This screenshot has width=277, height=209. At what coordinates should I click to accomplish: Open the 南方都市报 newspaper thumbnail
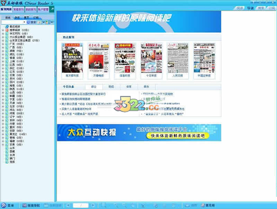pyautogui.click(x=72, y=58)
